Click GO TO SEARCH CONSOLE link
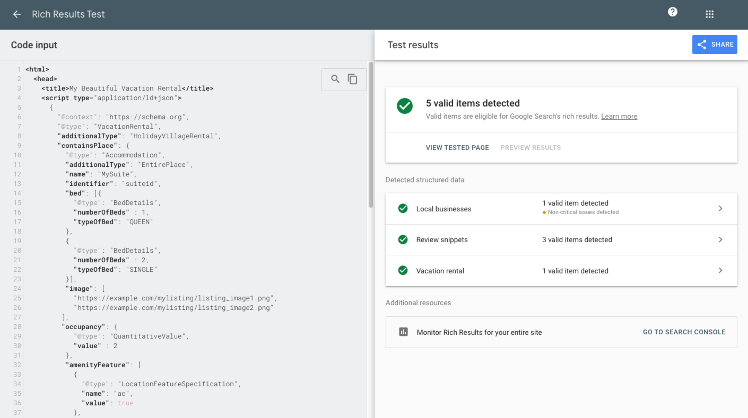 click(x=684, y=332)
